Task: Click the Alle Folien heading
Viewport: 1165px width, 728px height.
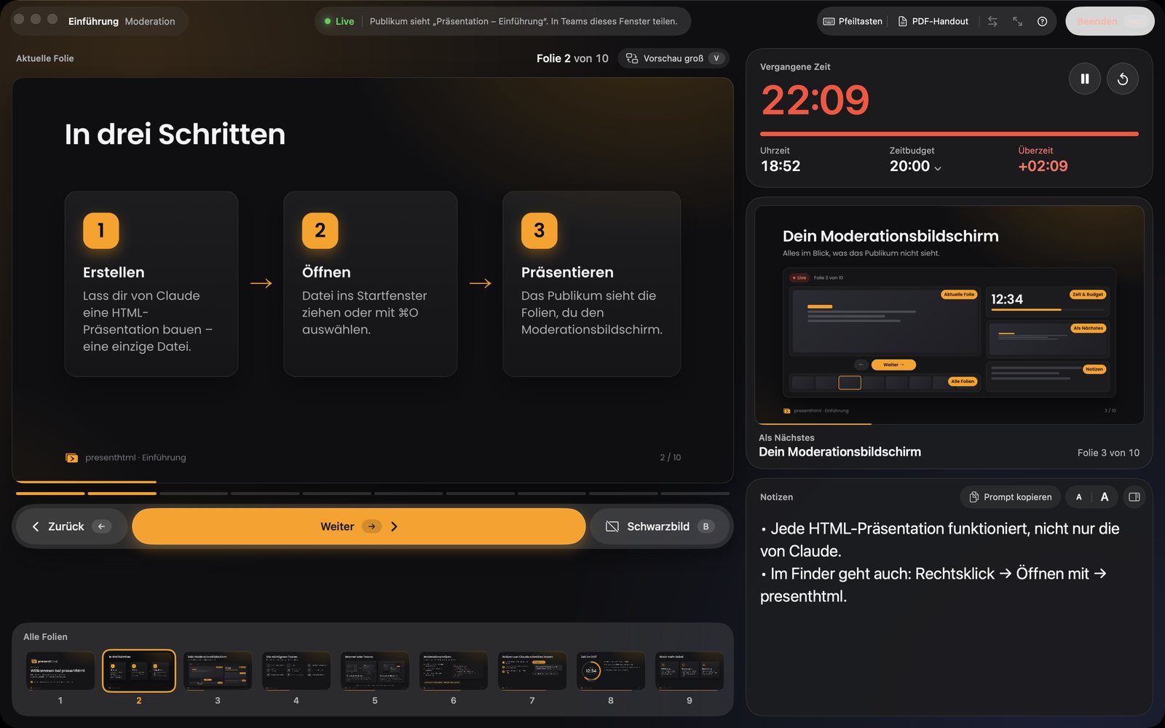Action: tap(45, 637)
